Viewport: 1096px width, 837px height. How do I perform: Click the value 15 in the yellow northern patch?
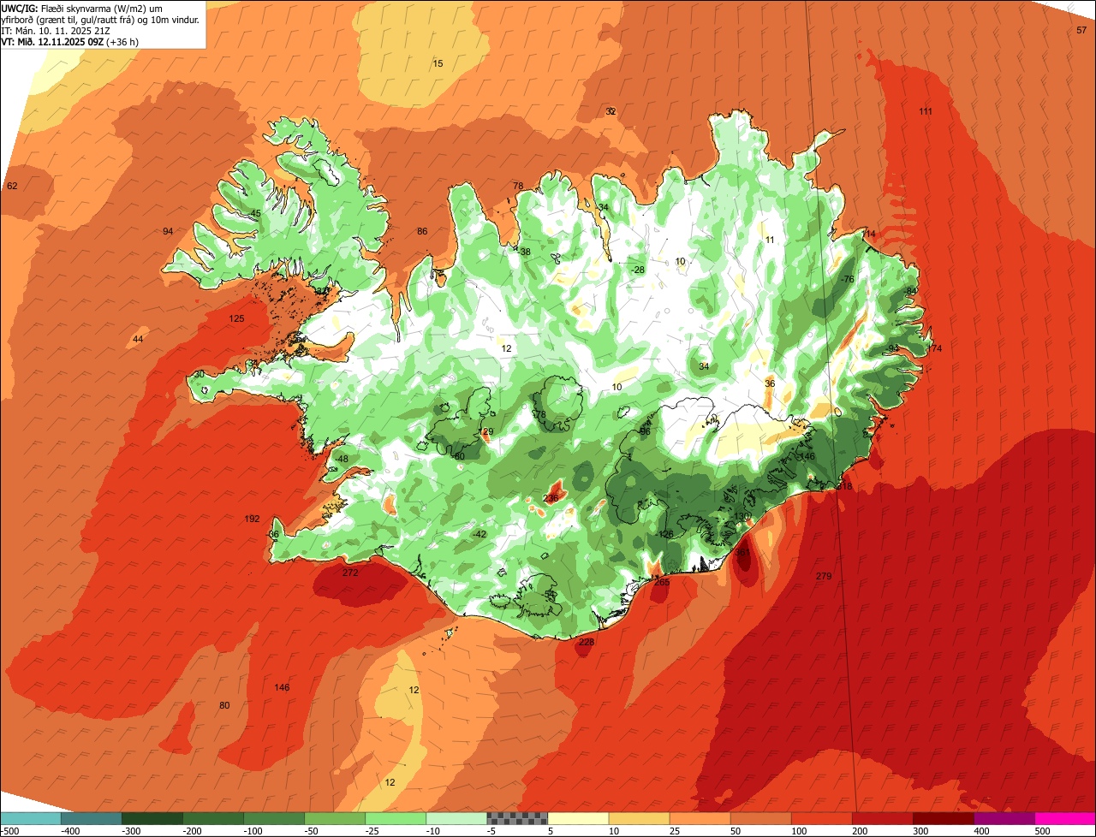pos(438,63)
